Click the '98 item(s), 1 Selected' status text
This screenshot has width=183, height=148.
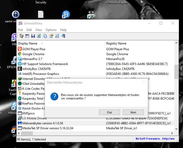31,139
